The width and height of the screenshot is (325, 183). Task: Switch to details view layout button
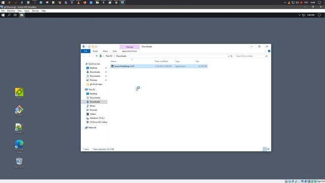point(265,149)
